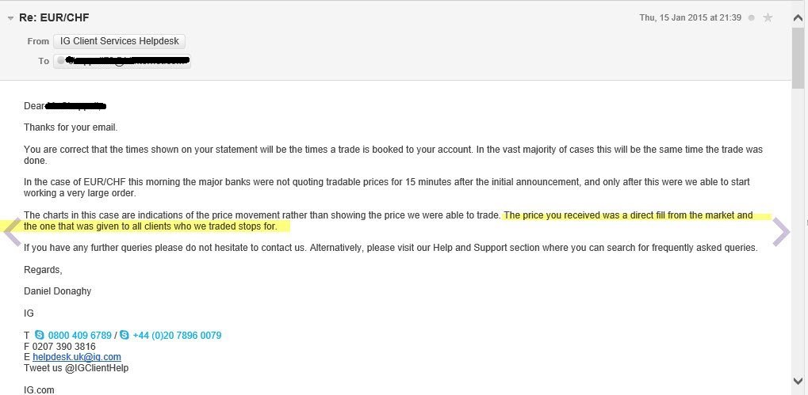808x395 pixels.
Task: Click the Skype icon before 0800 409 6789
Action: coord(39,336)
